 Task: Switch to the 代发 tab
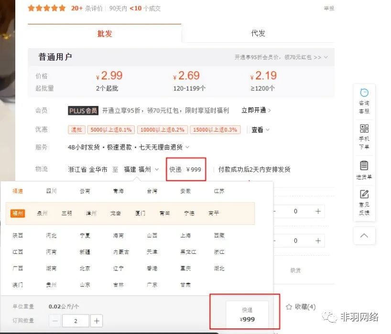coord(258,33)
